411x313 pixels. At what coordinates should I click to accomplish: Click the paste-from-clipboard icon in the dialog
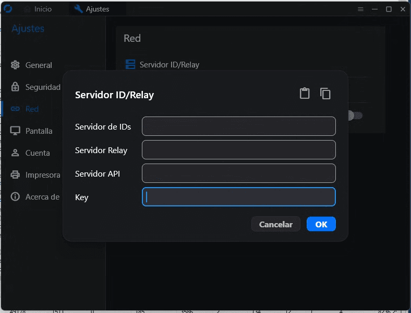[x=305, y=93]
